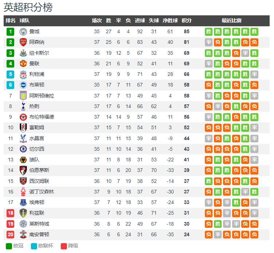
Task: Sort table by the 积分 column header
Action: tap(186, 20)
